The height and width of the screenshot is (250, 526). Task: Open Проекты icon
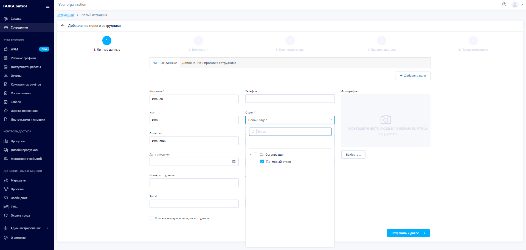pyautogui.click(x=6, y=189)
